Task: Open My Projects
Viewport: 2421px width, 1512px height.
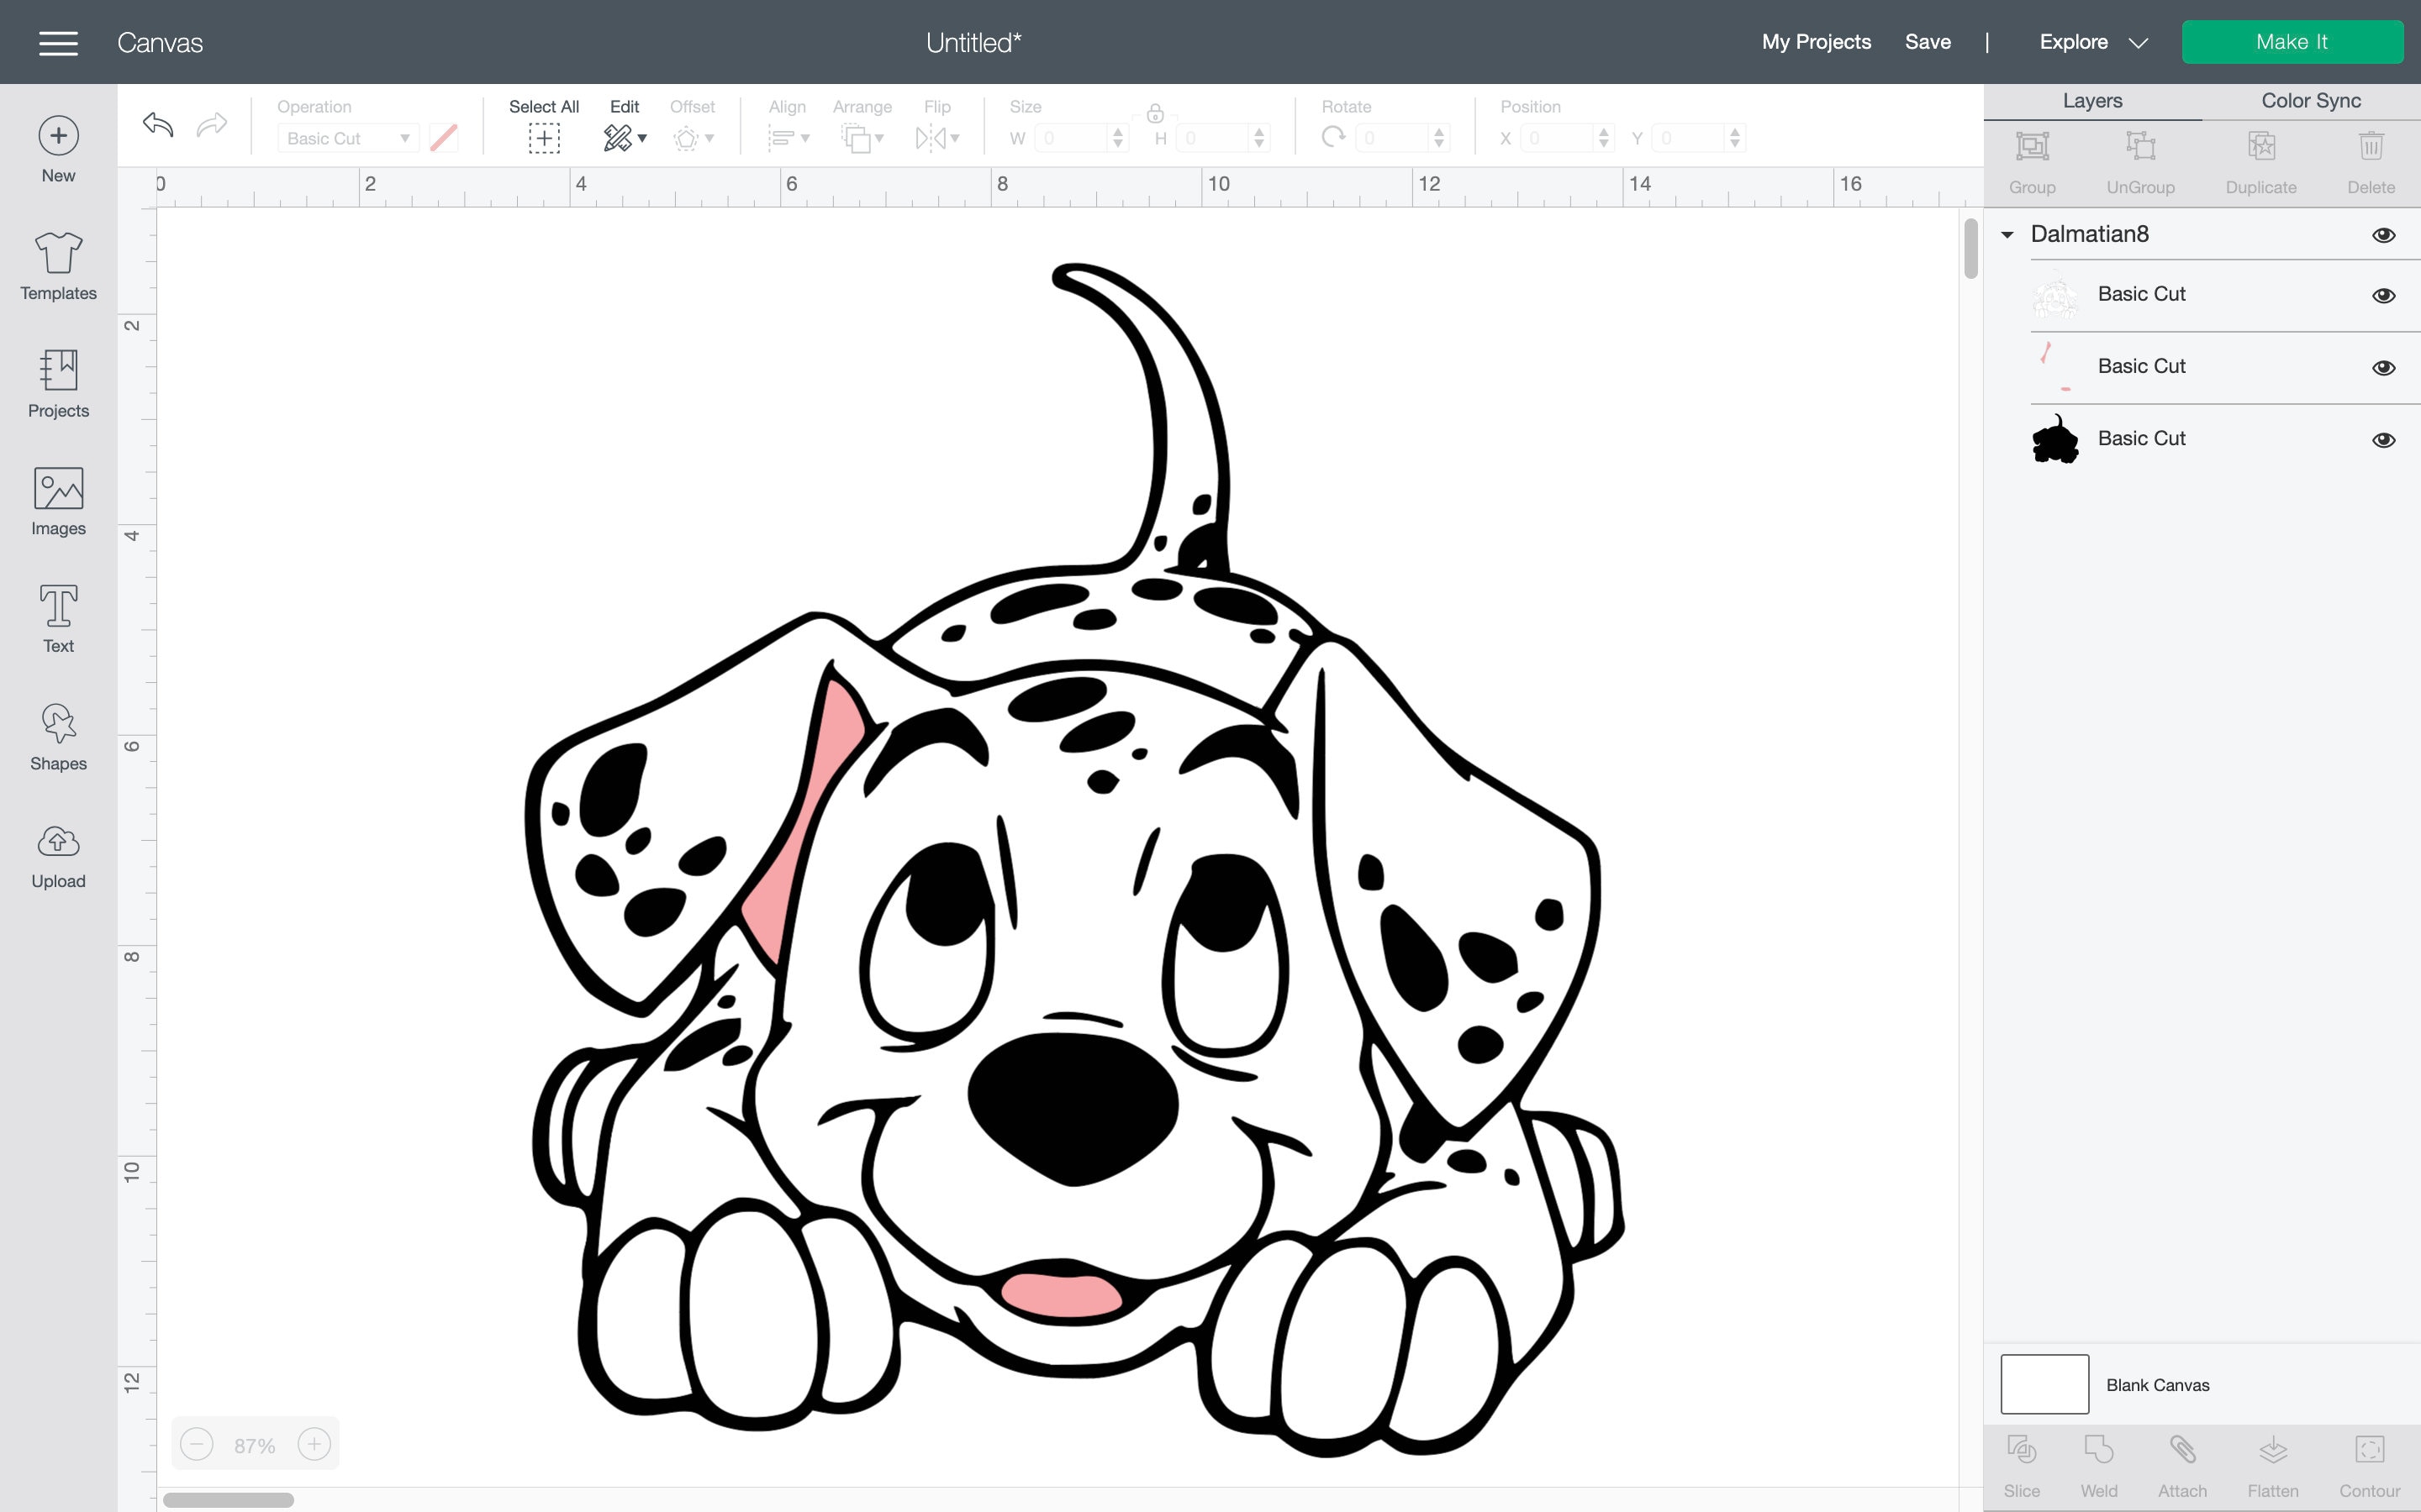Action: pyautogui.click(x=1816, y=42)
